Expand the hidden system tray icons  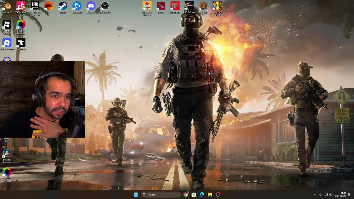(314, 195)
